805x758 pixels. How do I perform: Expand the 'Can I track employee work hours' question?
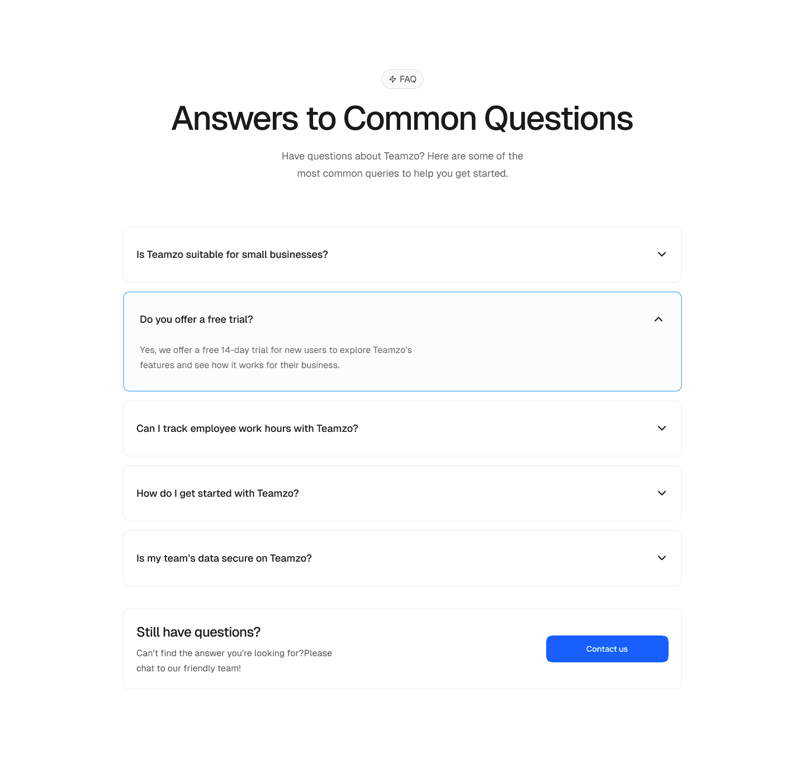[x=247, y=429]
